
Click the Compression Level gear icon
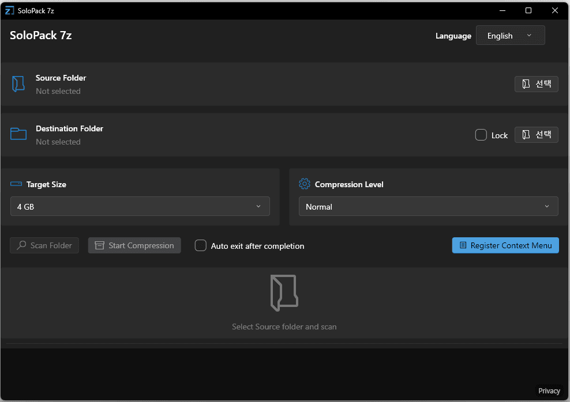coord(304,184)
